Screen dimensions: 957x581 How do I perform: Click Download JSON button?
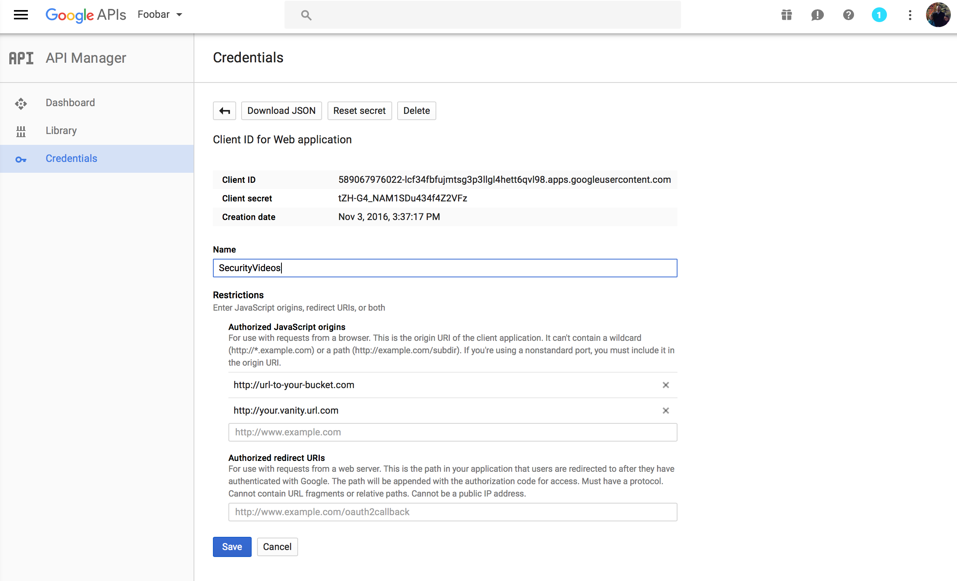[x=281, y=111]
